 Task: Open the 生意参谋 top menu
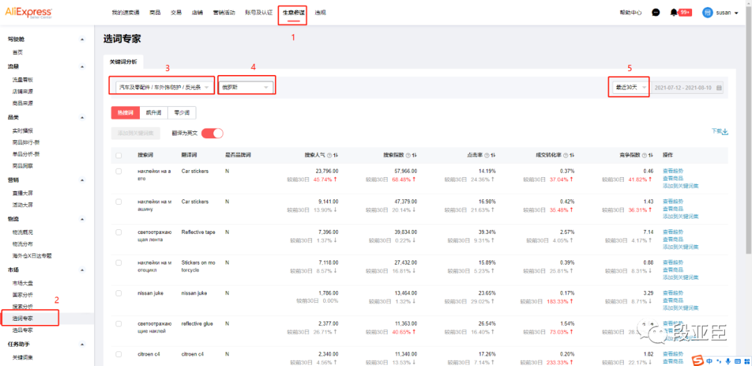(294, 13)
